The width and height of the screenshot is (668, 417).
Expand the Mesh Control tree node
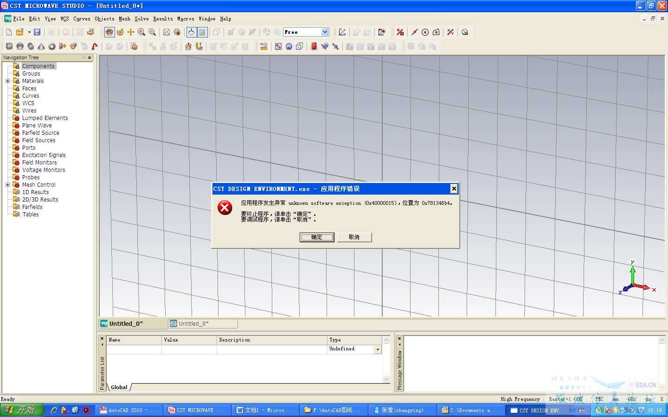coord(7,185)
